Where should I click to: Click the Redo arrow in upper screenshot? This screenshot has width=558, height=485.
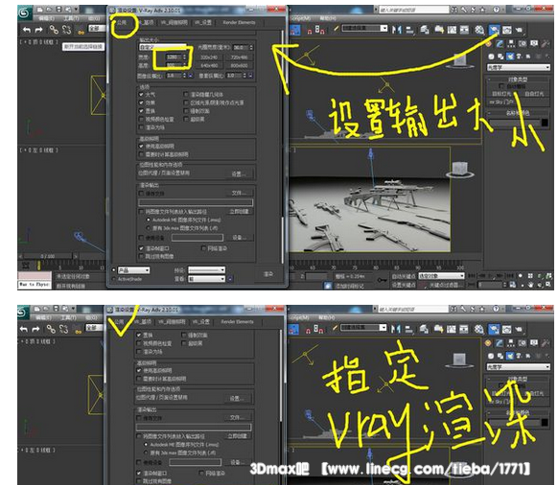click(38, 30)
